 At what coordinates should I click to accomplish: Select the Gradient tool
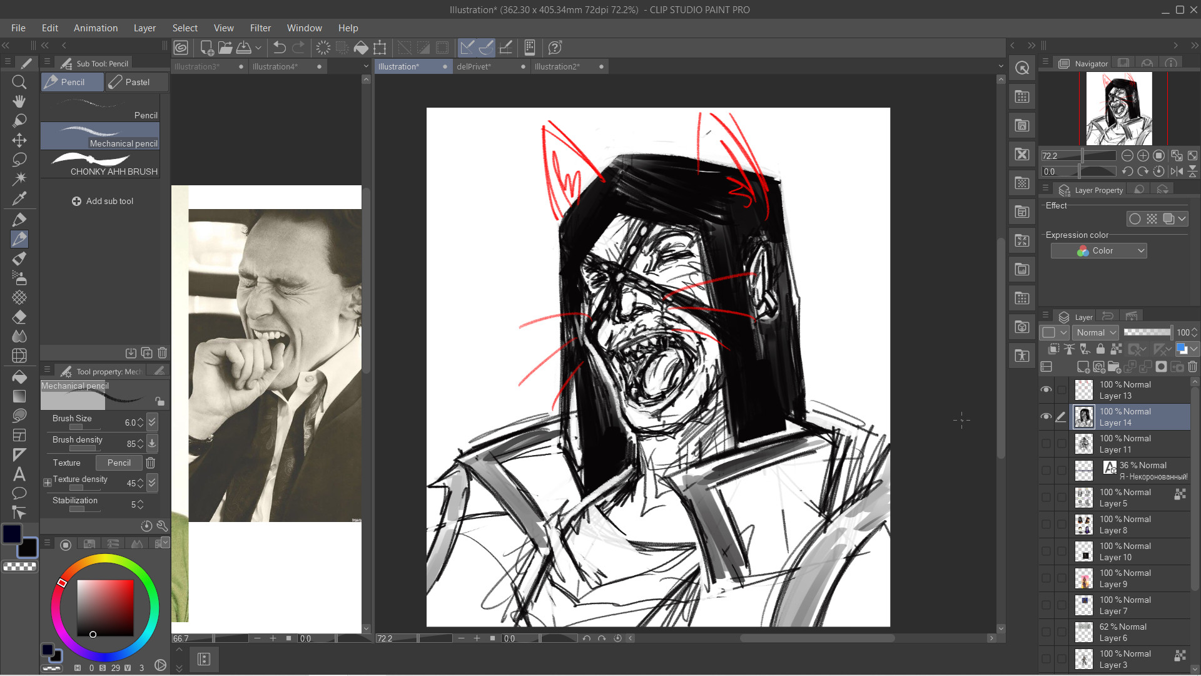(x=19, y=396)
